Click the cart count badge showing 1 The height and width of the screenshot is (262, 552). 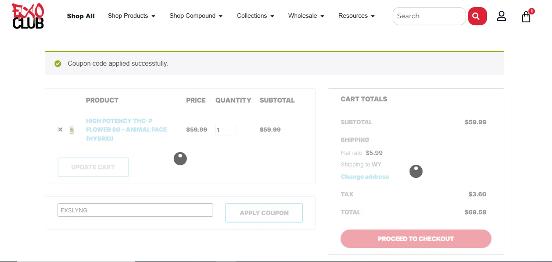click(x=531, y=11)
